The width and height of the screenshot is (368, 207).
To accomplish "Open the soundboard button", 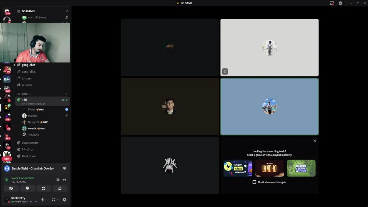I will [60, 188].
